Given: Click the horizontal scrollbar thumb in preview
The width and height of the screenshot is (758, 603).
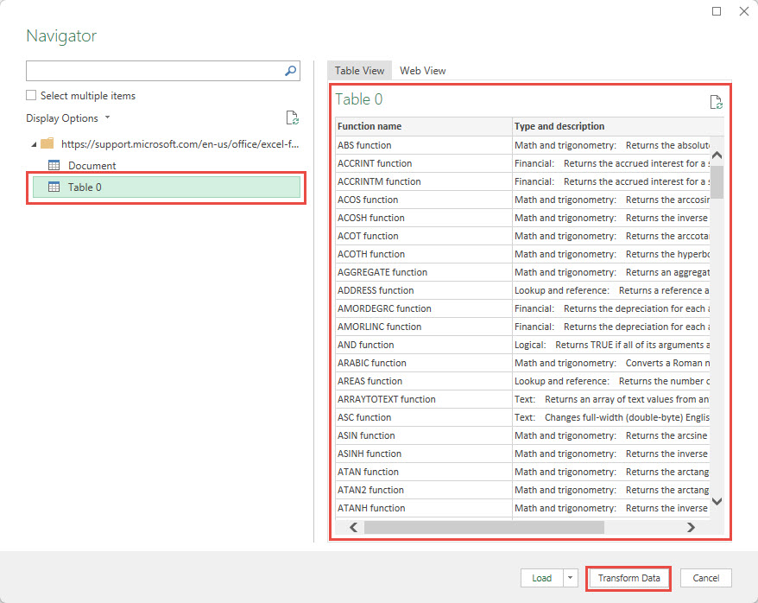Looking at the screenshot, I should (483, 527).
